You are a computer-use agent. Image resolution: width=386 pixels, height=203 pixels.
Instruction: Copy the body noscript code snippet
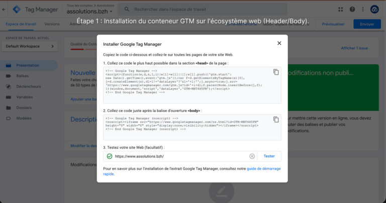pyautogui.click(x=276, y=119)
